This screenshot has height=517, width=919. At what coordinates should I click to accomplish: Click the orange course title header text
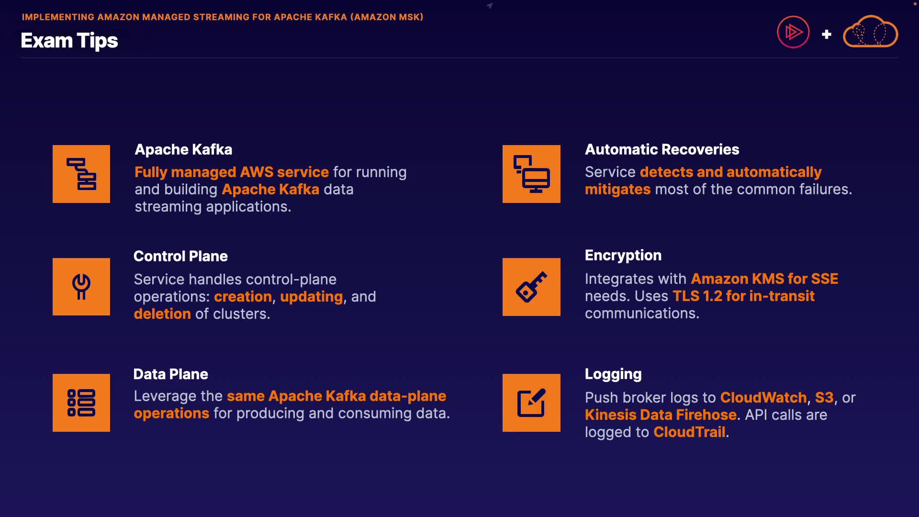(223, 17)
